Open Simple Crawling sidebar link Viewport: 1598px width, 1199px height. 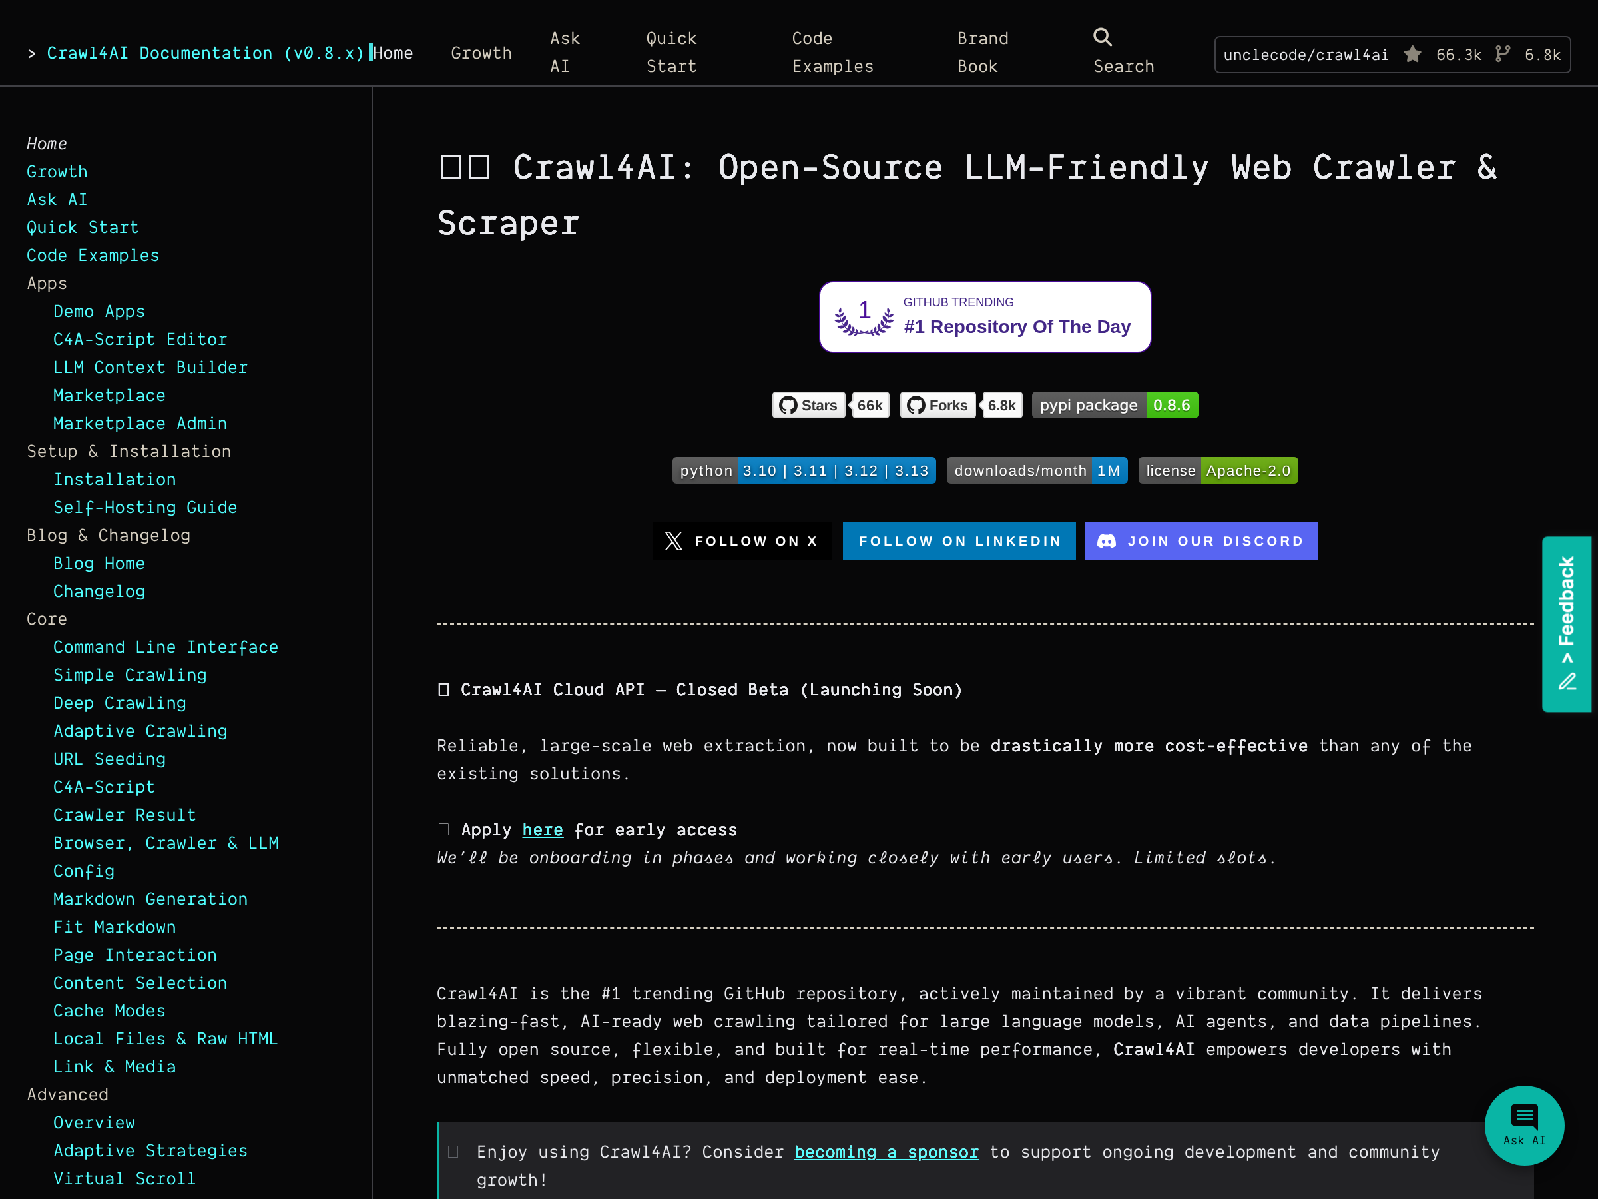(x=130, y=675)
